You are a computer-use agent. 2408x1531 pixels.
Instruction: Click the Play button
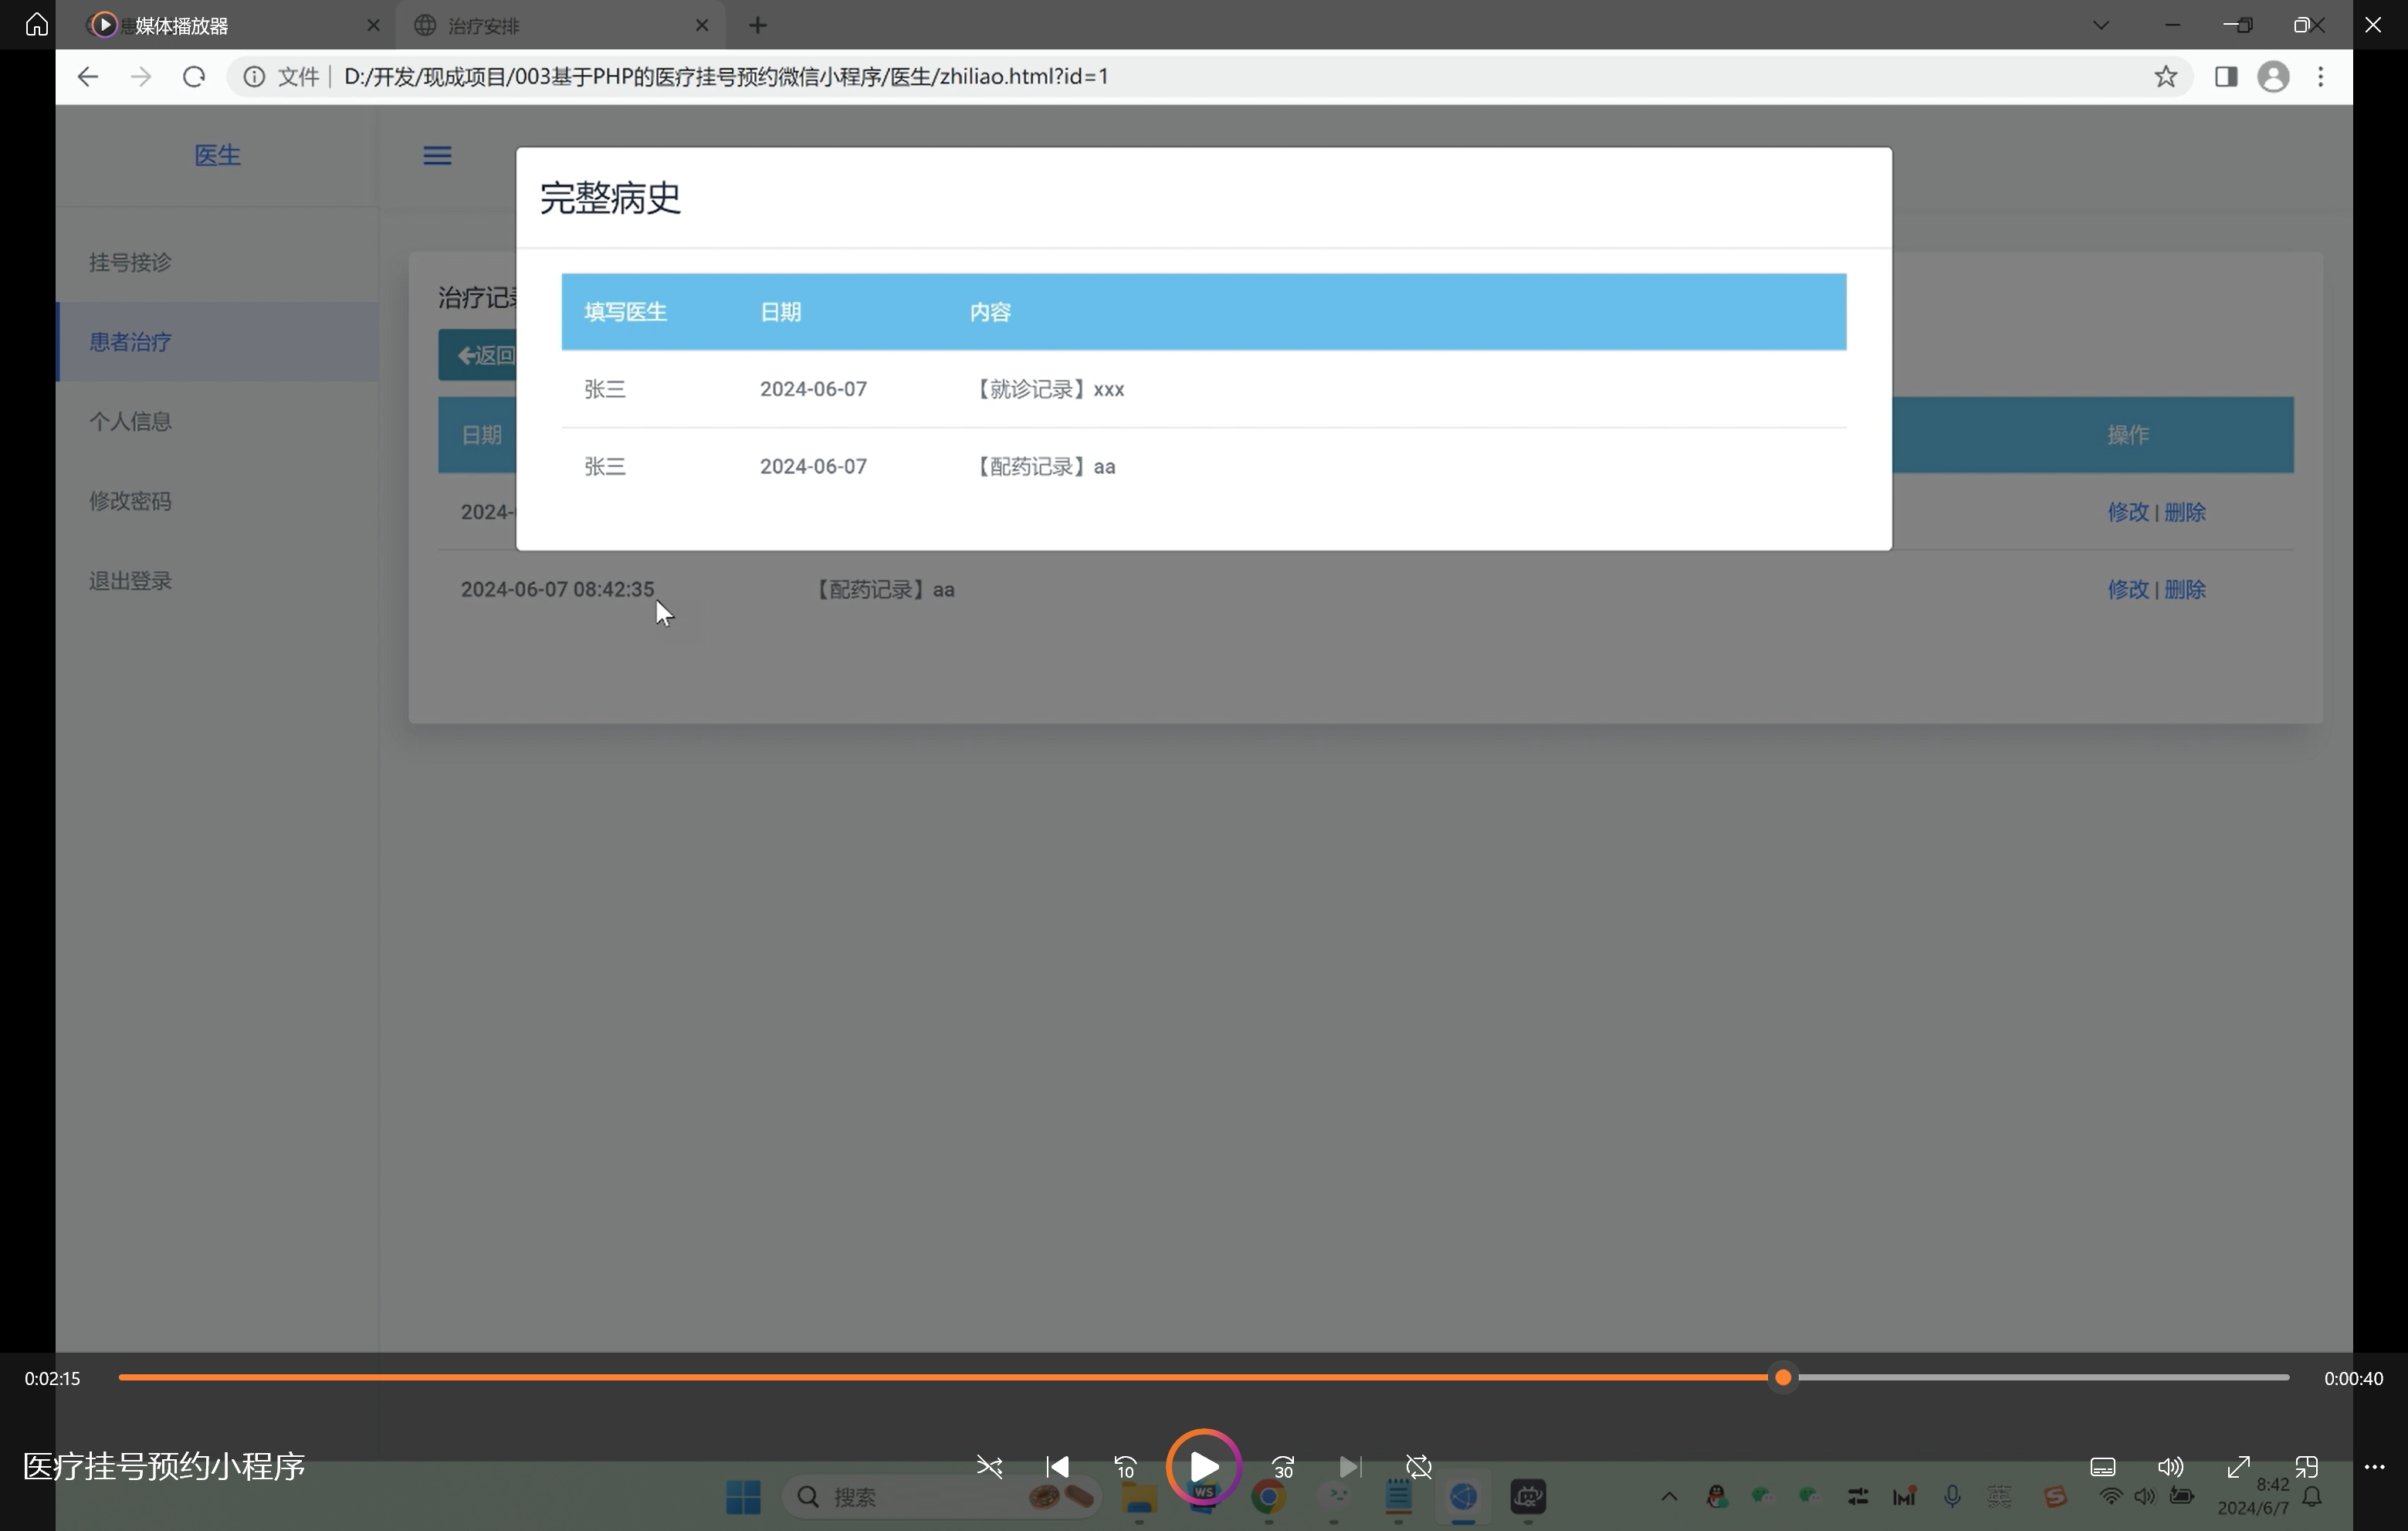[1203, 1467]
